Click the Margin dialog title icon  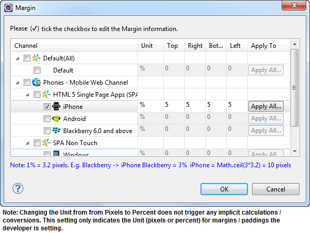8,8
